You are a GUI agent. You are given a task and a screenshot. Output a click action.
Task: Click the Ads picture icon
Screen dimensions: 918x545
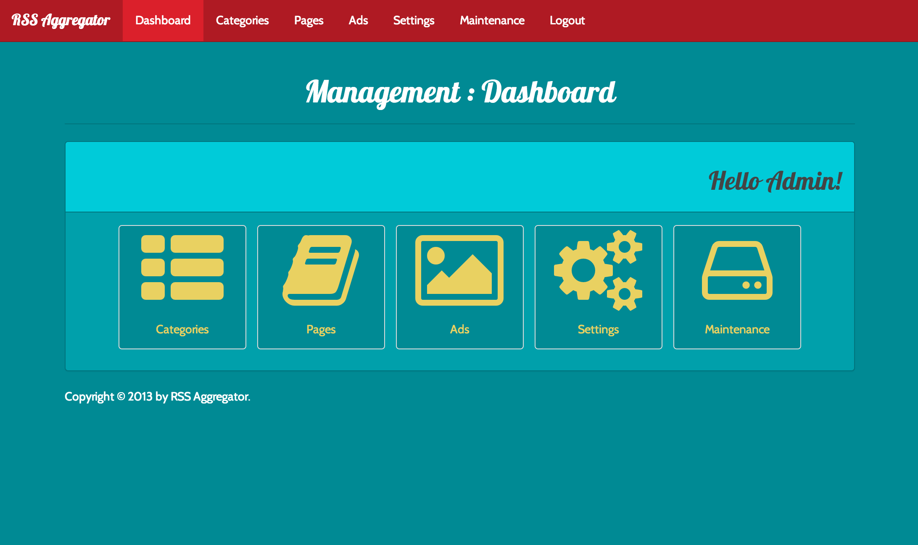[x=459, y=270]
